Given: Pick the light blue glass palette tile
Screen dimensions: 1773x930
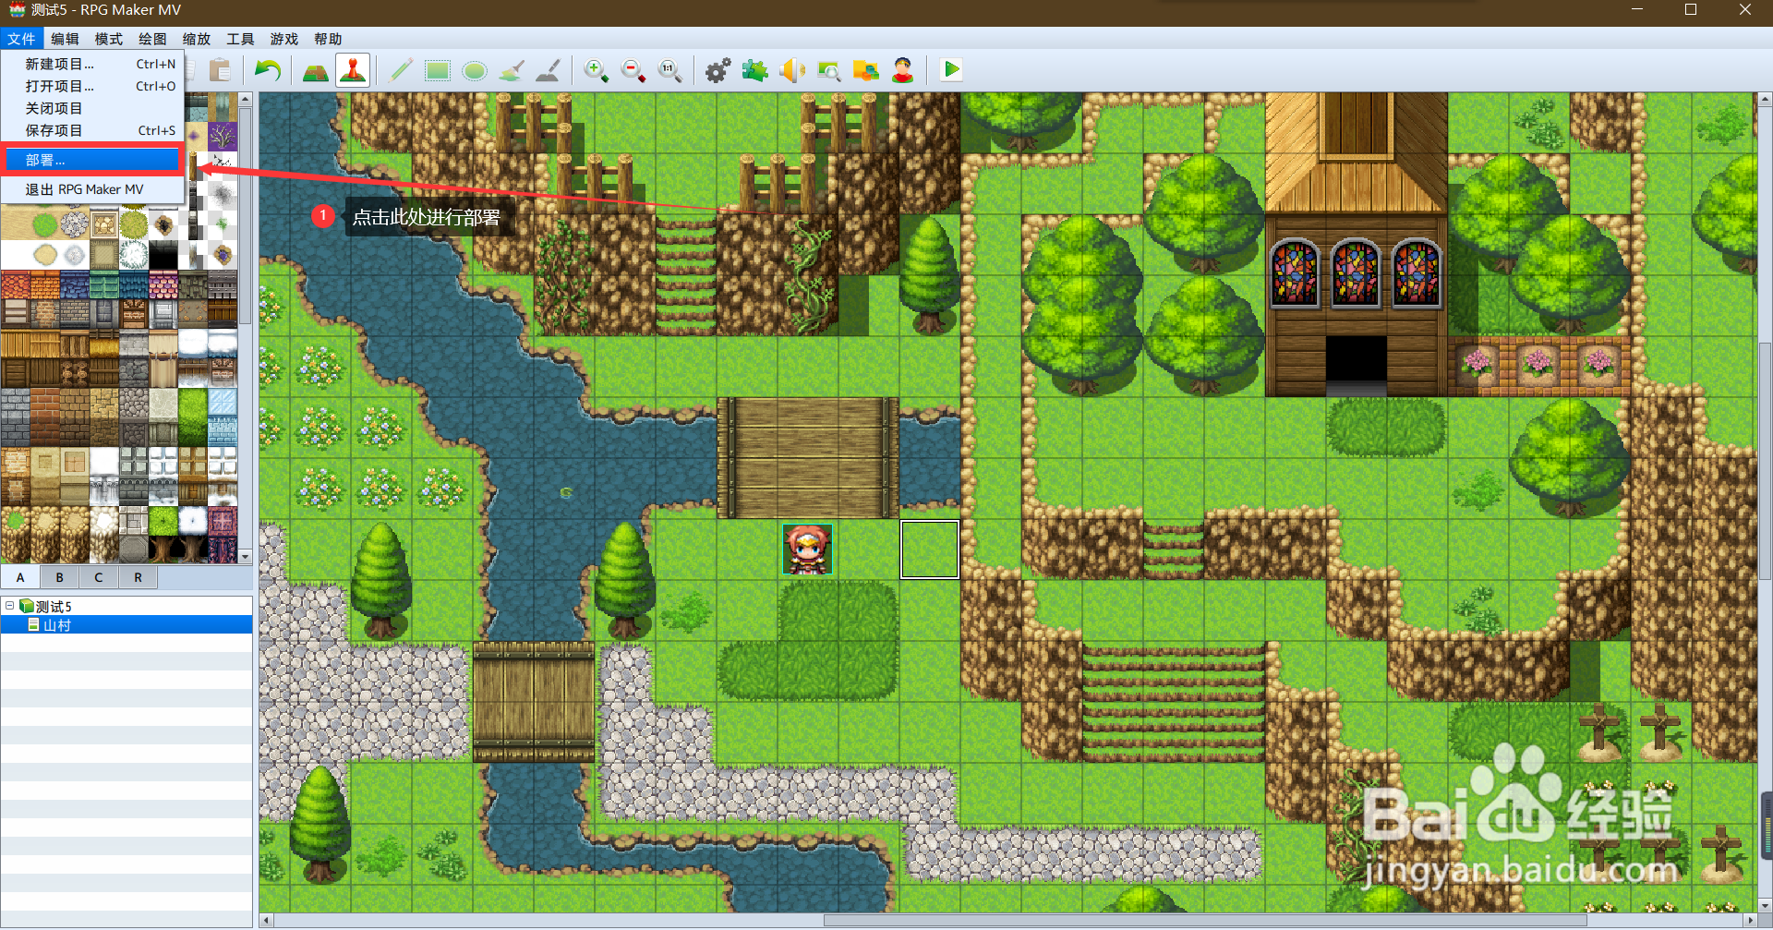Looking at the screenshot, I should point(223,417).
